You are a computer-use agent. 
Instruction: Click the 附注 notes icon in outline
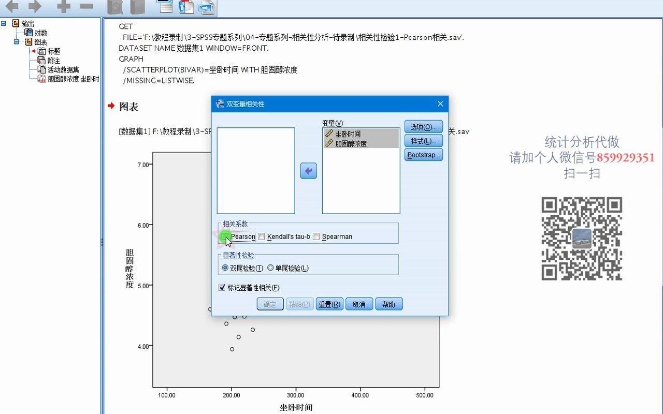[42, 61]
